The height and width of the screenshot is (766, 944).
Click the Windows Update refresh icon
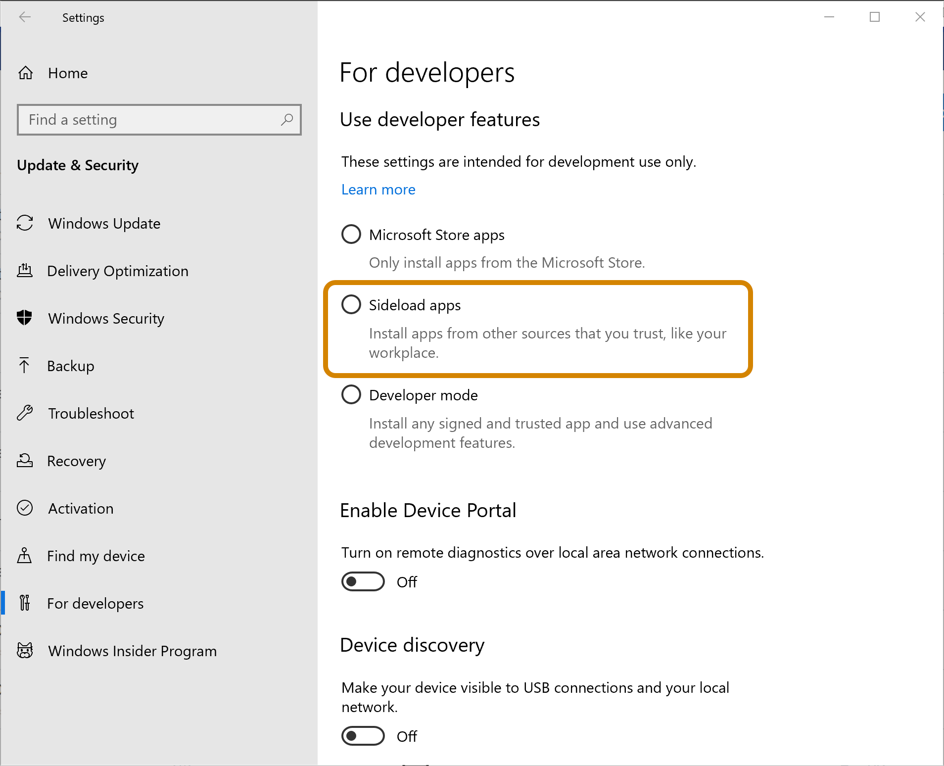pyautogui.click(x=25, y=223)
